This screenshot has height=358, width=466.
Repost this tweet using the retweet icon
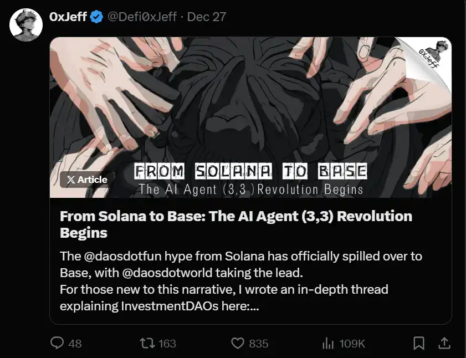pos(148,344)
